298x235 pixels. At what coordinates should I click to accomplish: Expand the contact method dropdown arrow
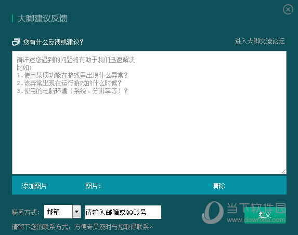point(76,212)
